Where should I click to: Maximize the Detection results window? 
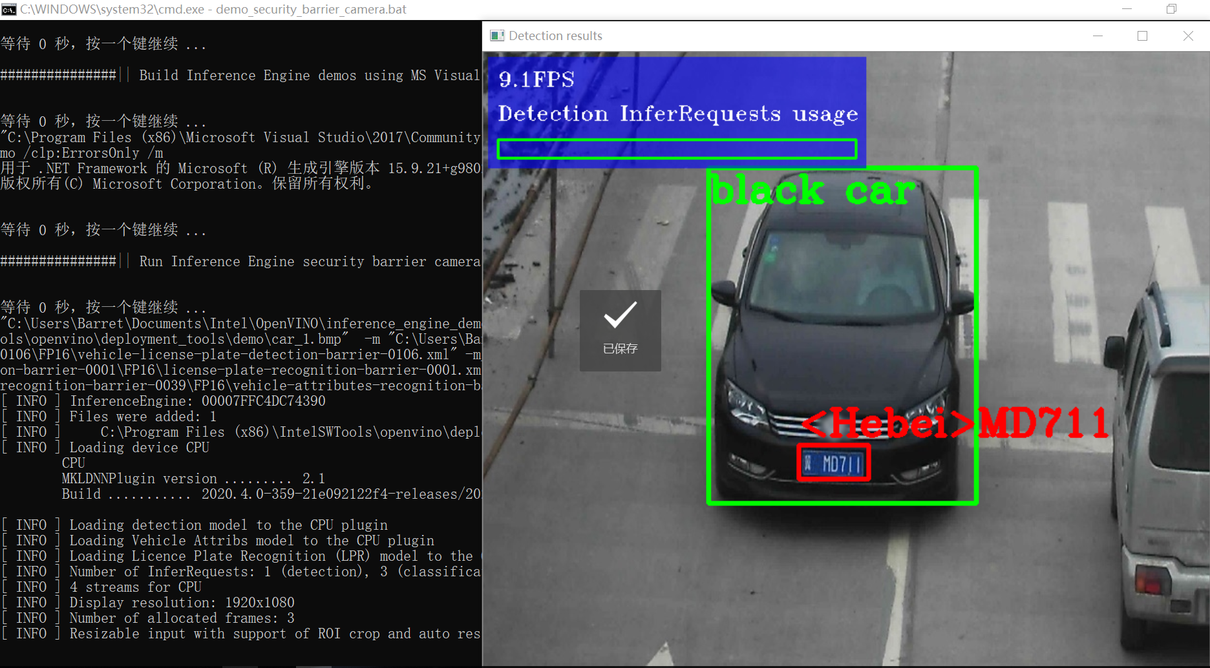click(1142, 36)
